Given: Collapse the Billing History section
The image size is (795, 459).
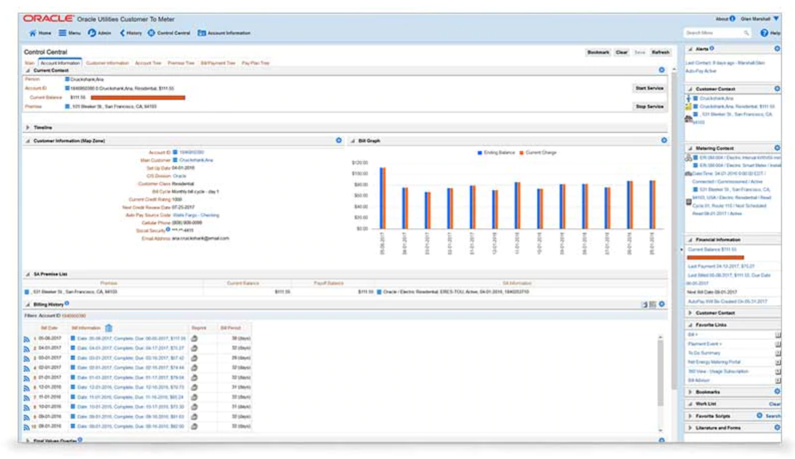Looking at the screenshot, I should tap(28, 304).
